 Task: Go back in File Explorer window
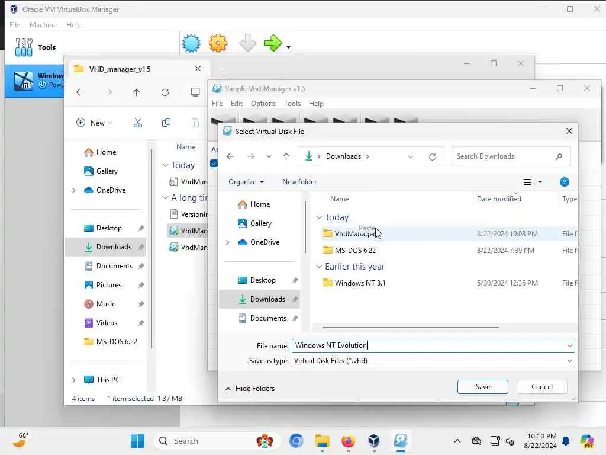click(x=80, y=92)
